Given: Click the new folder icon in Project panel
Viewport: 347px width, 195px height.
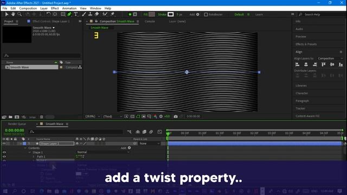Looking at the screenshot, I should coord(10,117).
